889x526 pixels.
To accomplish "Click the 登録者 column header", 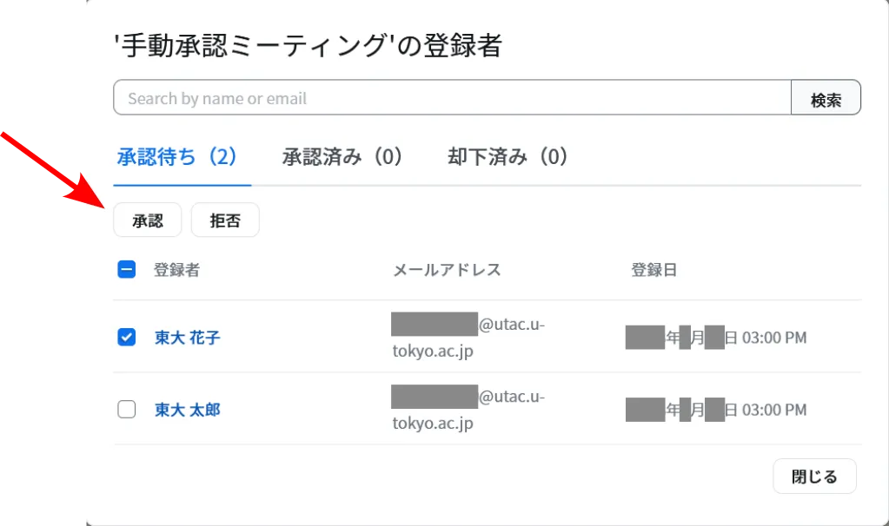I will click(x=176, y=270).
